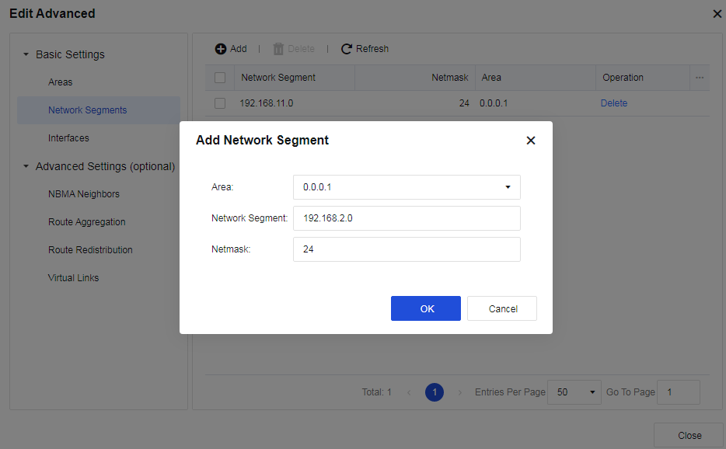Click the Delete link for 192.168.11.0
The image size is (726, 449).
point(613,103)
